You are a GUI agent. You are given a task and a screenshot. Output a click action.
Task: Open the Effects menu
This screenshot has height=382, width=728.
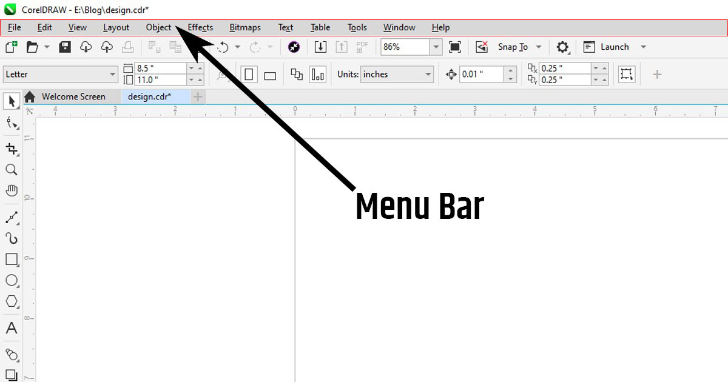coord(200,27)
